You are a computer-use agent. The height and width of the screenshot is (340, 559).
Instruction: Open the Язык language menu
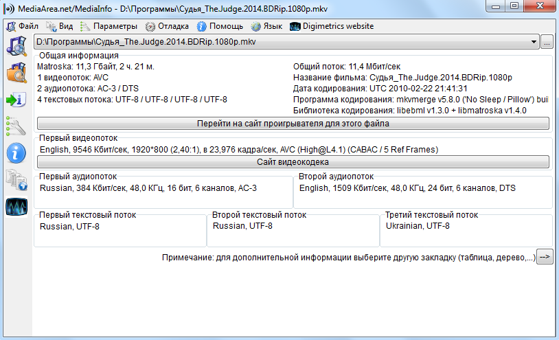266,26
